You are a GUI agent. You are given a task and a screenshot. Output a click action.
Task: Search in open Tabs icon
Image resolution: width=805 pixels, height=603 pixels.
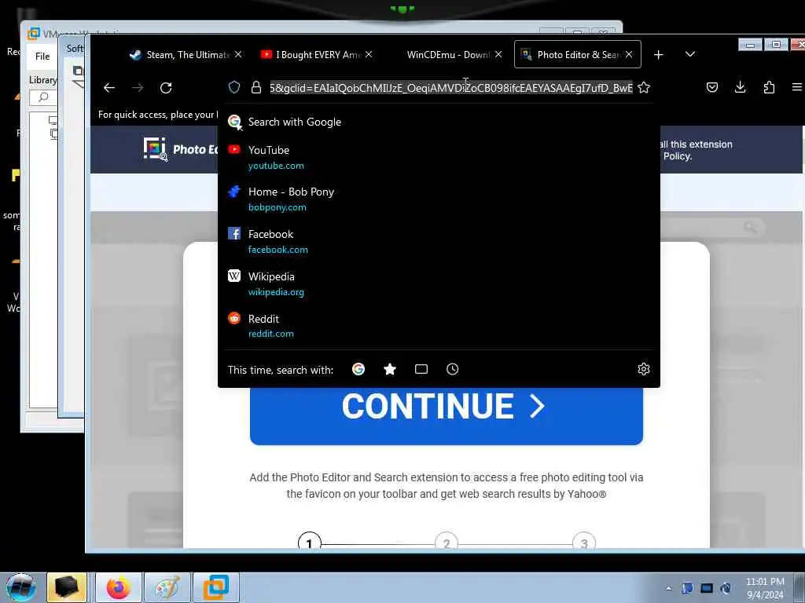point(421,369)
